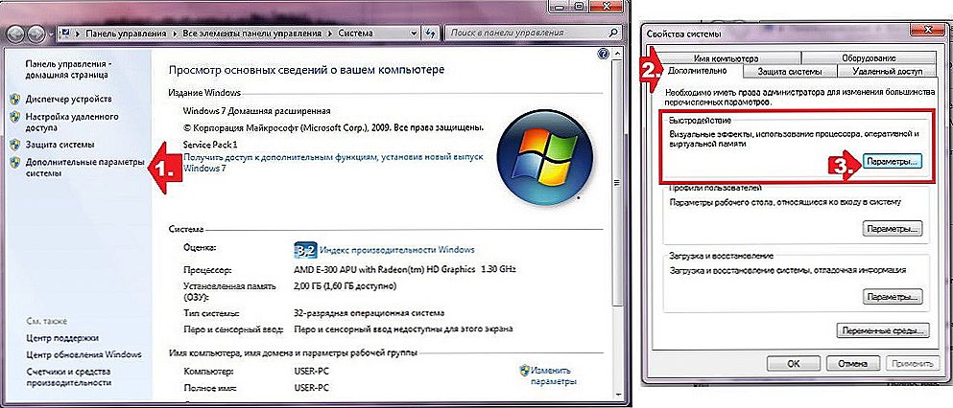The width and height of the screenshot is (953, 408).
Task: Select the Дополнительно tab
Action: 698,70
